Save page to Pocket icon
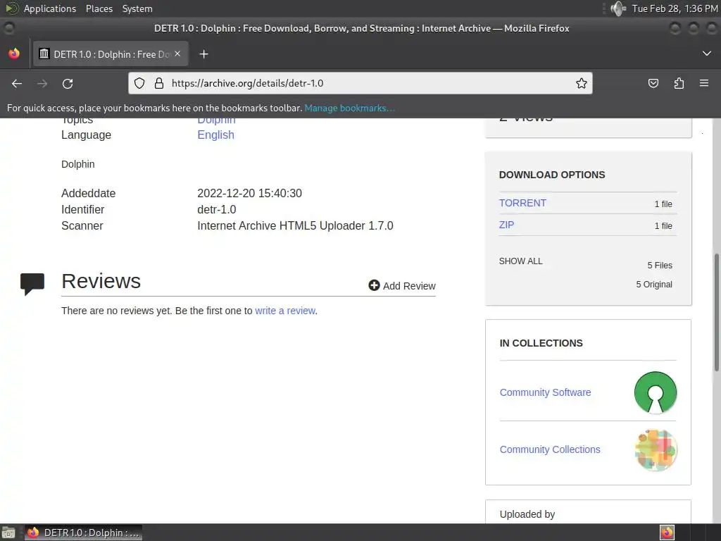 [x=653, y=83]
